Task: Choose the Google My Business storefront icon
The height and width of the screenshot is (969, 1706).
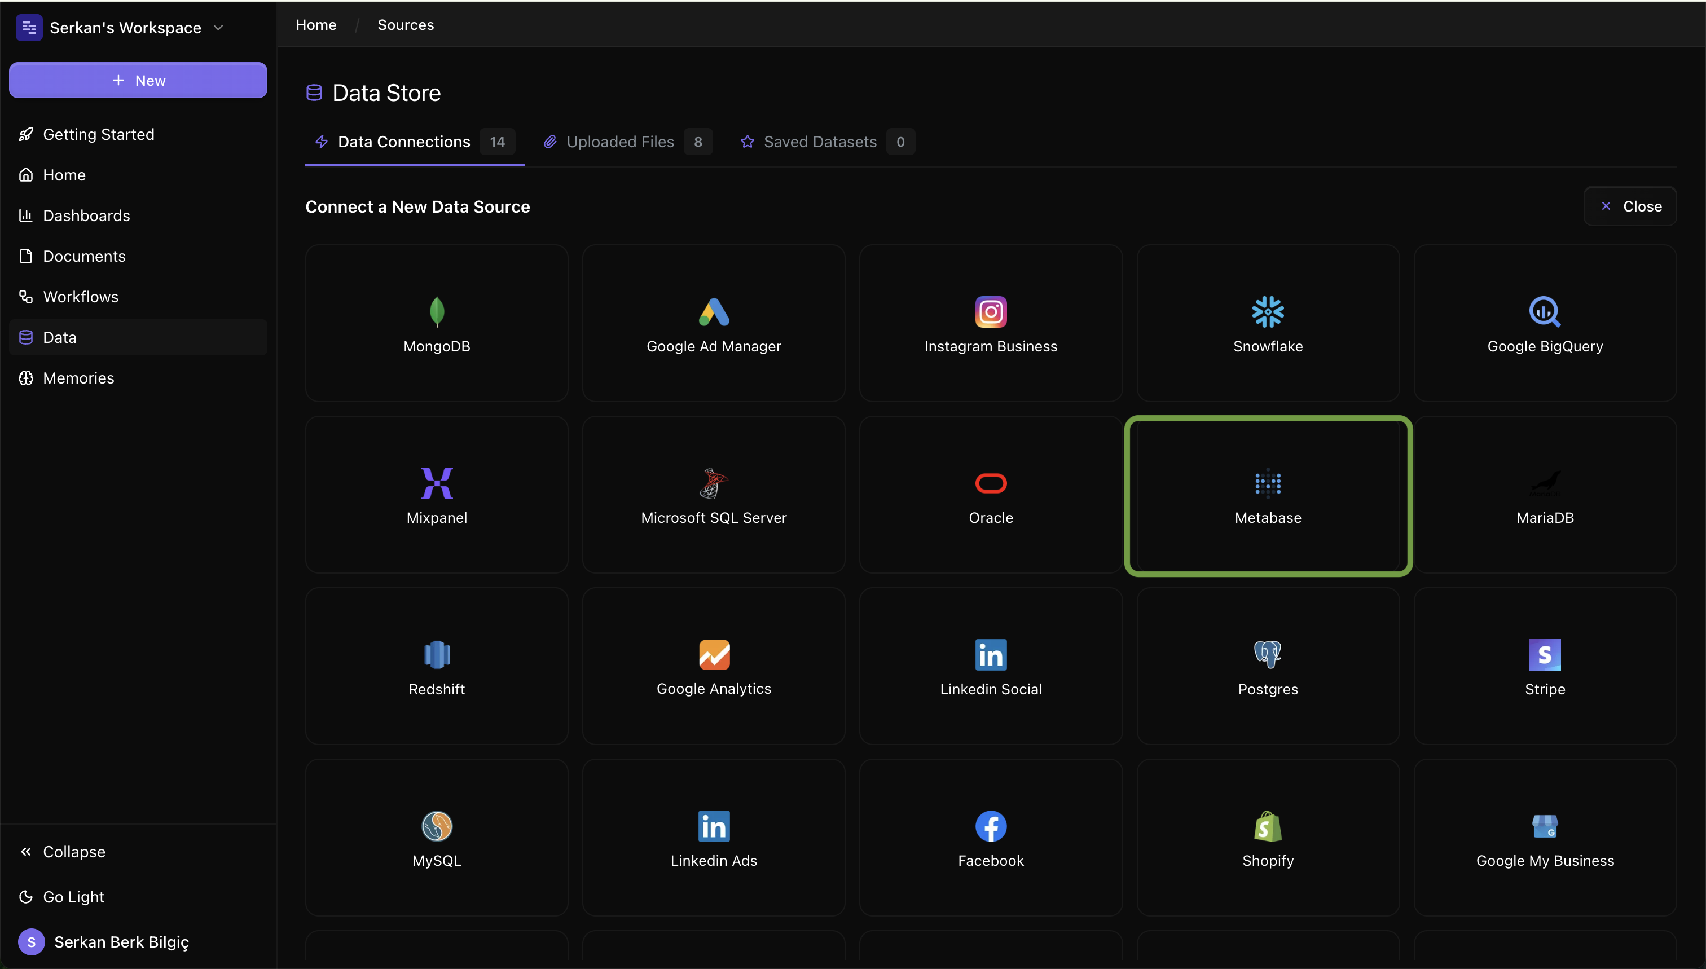Action: (1544, 826)
